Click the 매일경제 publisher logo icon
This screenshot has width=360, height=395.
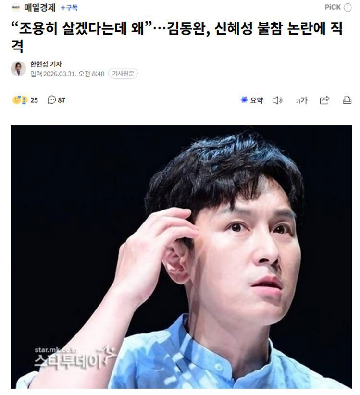[x=15, y=8]
